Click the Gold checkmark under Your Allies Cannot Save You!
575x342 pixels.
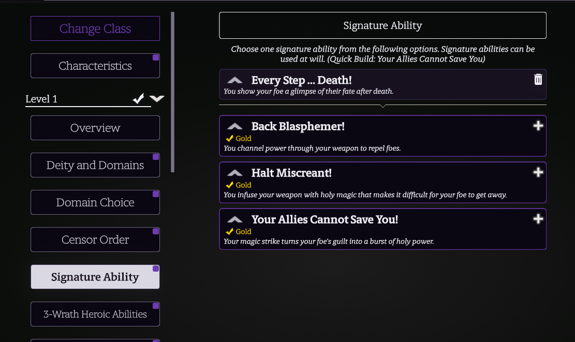230,232
